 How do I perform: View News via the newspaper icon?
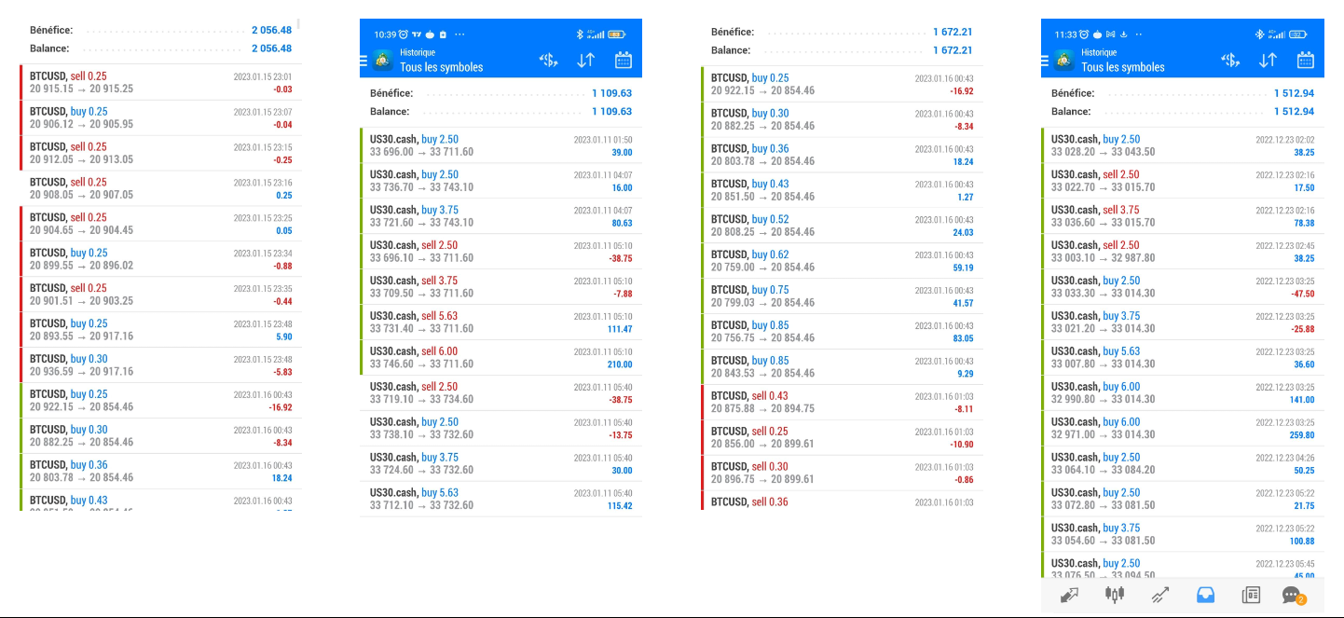pos(1250,595)
